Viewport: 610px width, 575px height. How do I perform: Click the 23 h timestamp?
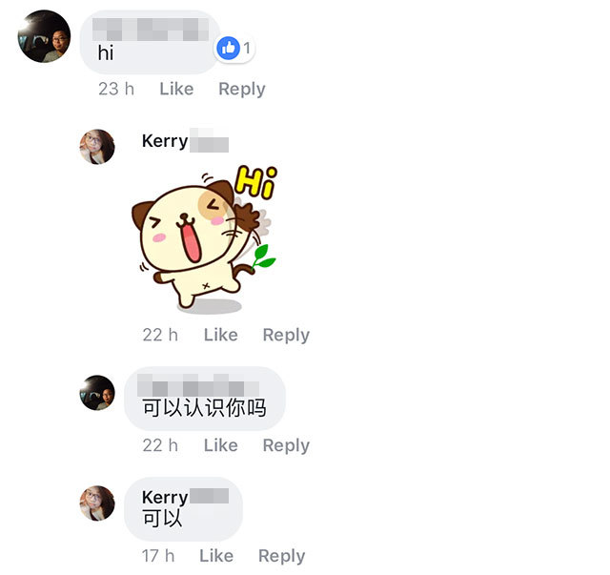pos(116,89)
